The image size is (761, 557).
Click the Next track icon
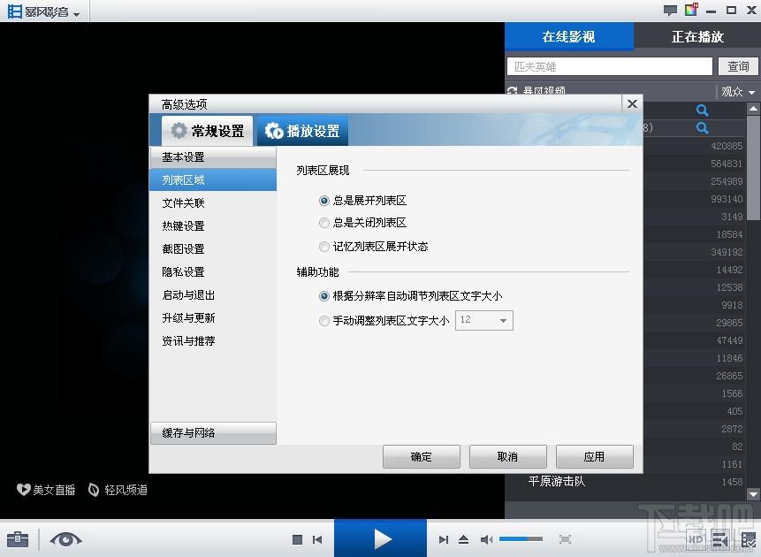[444, 538]
